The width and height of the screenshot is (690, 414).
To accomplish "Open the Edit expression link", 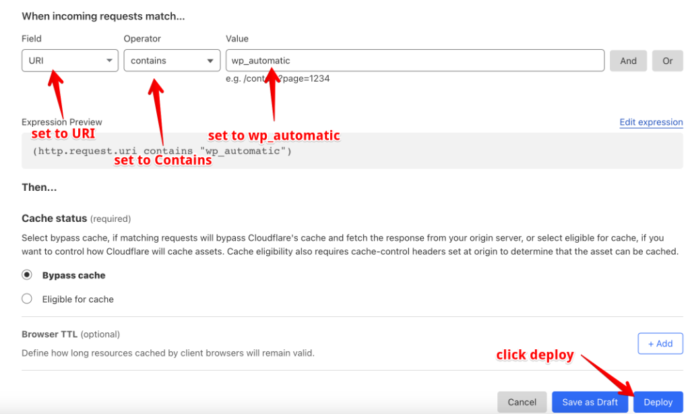I will tap(651, 122).
